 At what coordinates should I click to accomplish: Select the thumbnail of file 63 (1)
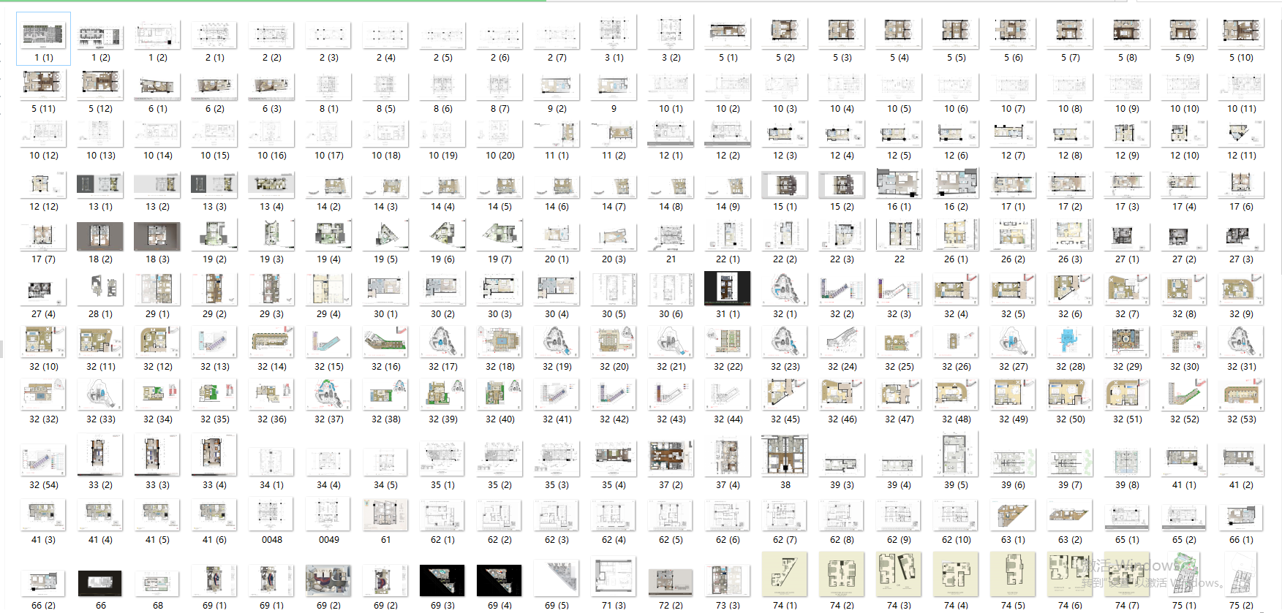(x=1013, y=514)
